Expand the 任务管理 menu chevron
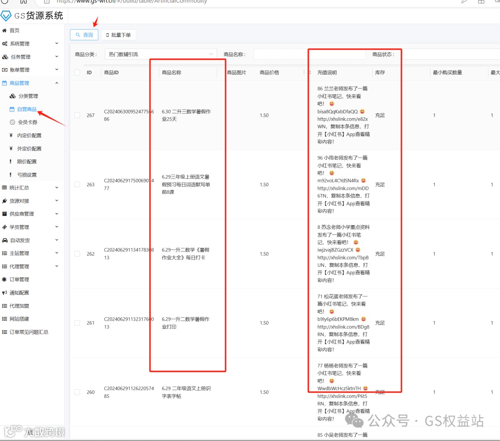 [57, 57]
